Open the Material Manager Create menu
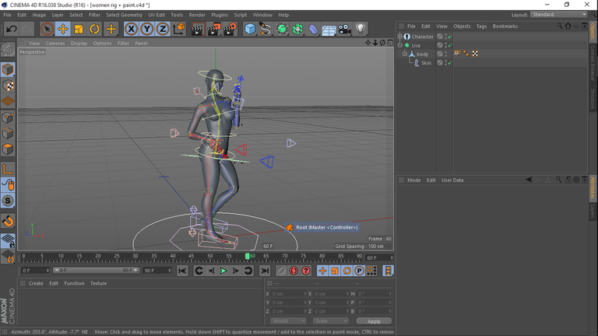This screenshot has height=336, width=598. click(x=36, y=283)
